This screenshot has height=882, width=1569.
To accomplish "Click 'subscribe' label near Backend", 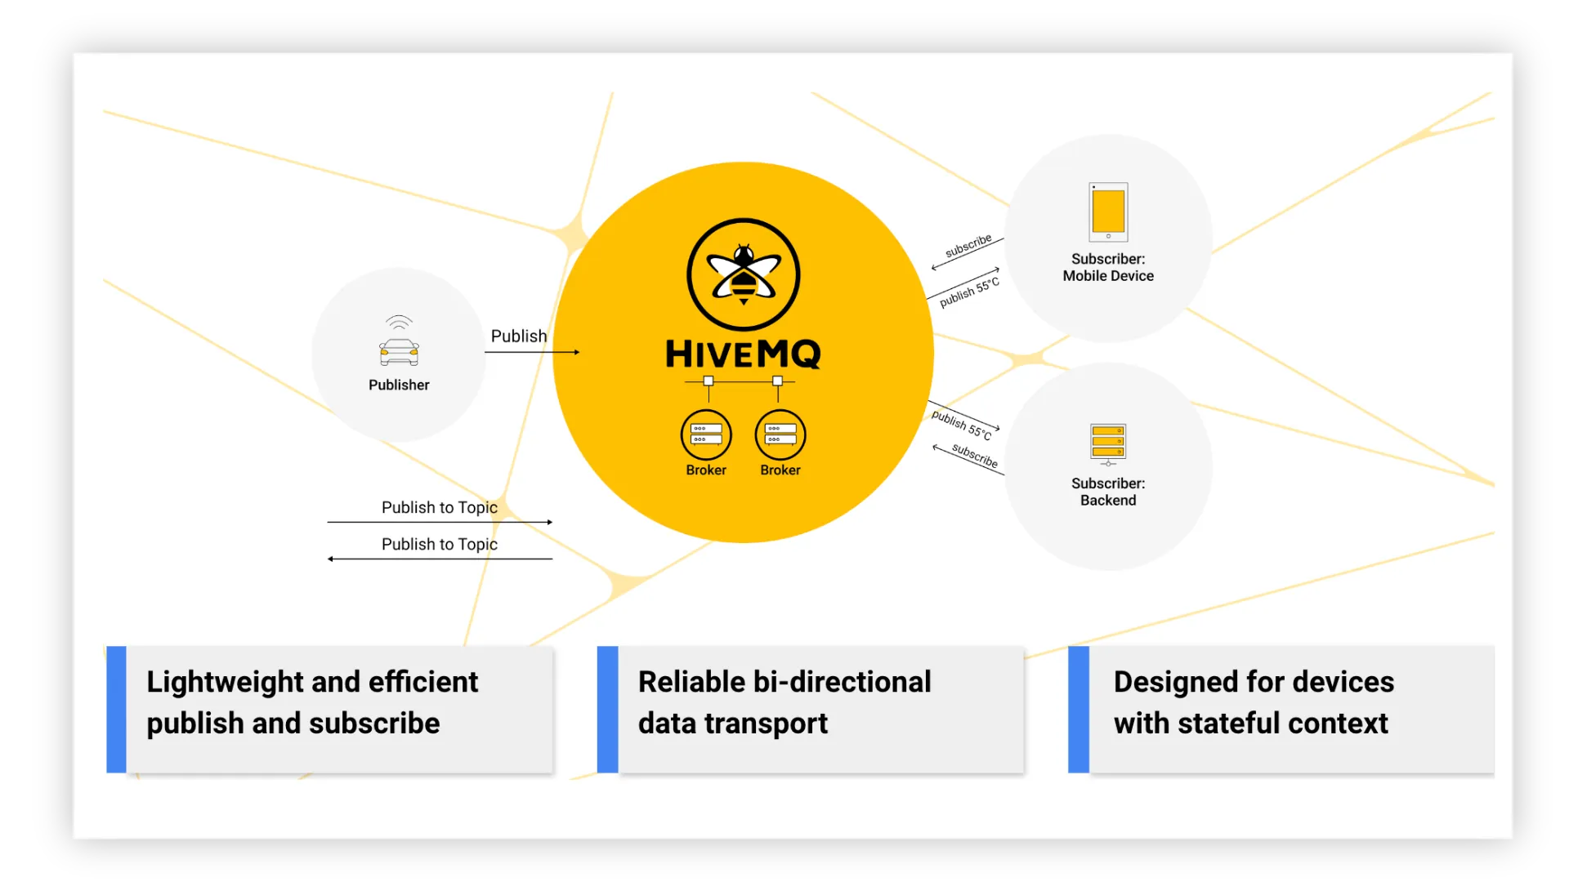I will [975, 456].
